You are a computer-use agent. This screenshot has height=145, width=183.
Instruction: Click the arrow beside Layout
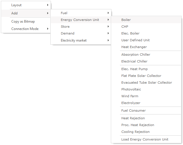tap(48, 5)
